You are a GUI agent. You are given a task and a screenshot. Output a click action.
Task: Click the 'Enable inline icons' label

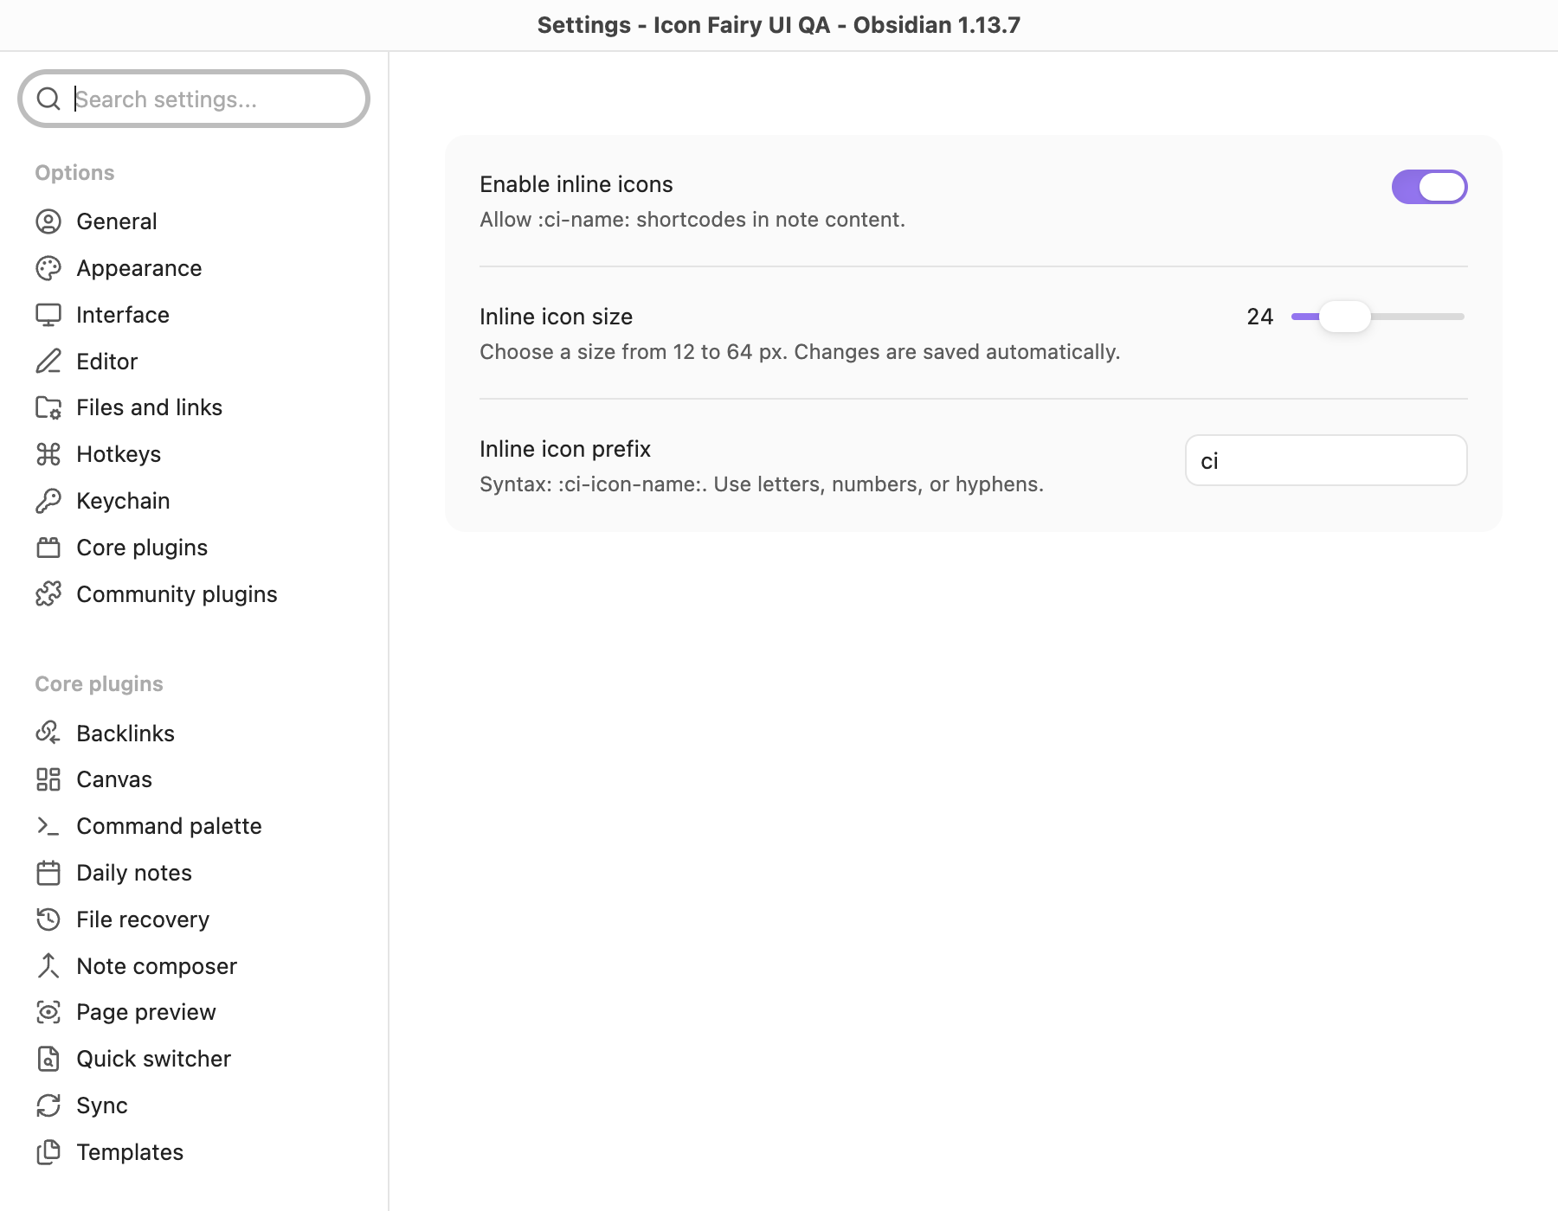click(x=576, y=184)
